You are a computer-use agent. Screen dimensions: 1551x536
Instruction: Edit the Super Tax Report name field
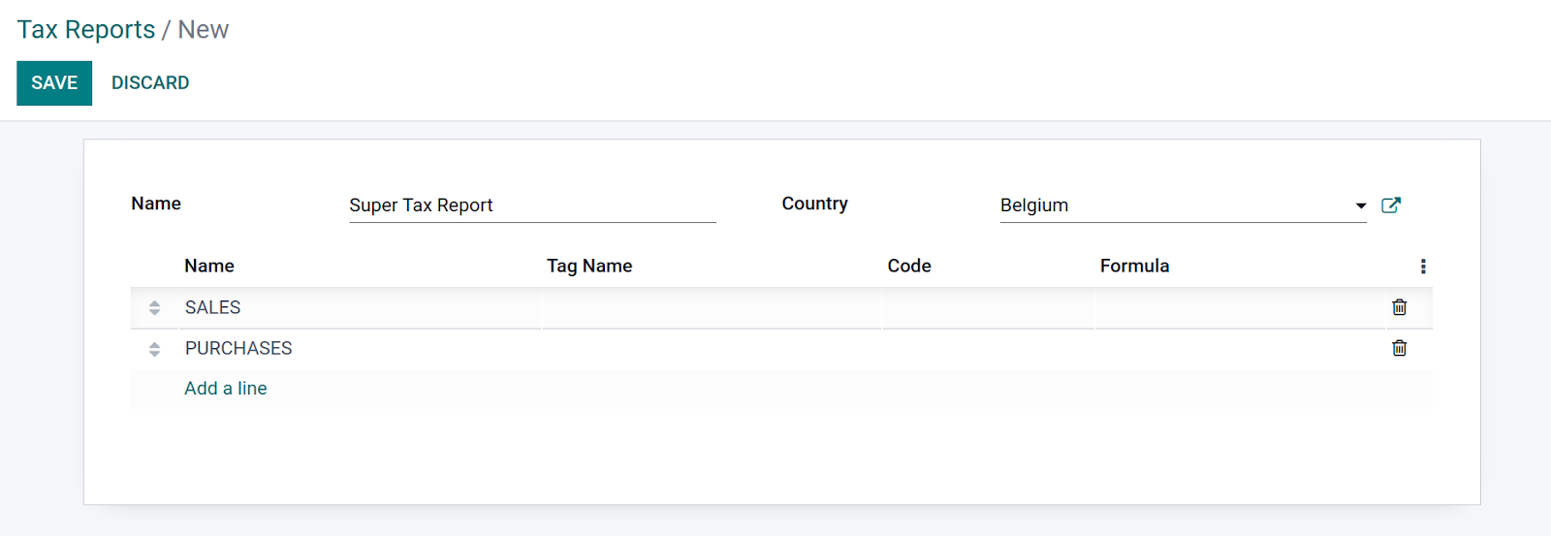pos(532,205)
